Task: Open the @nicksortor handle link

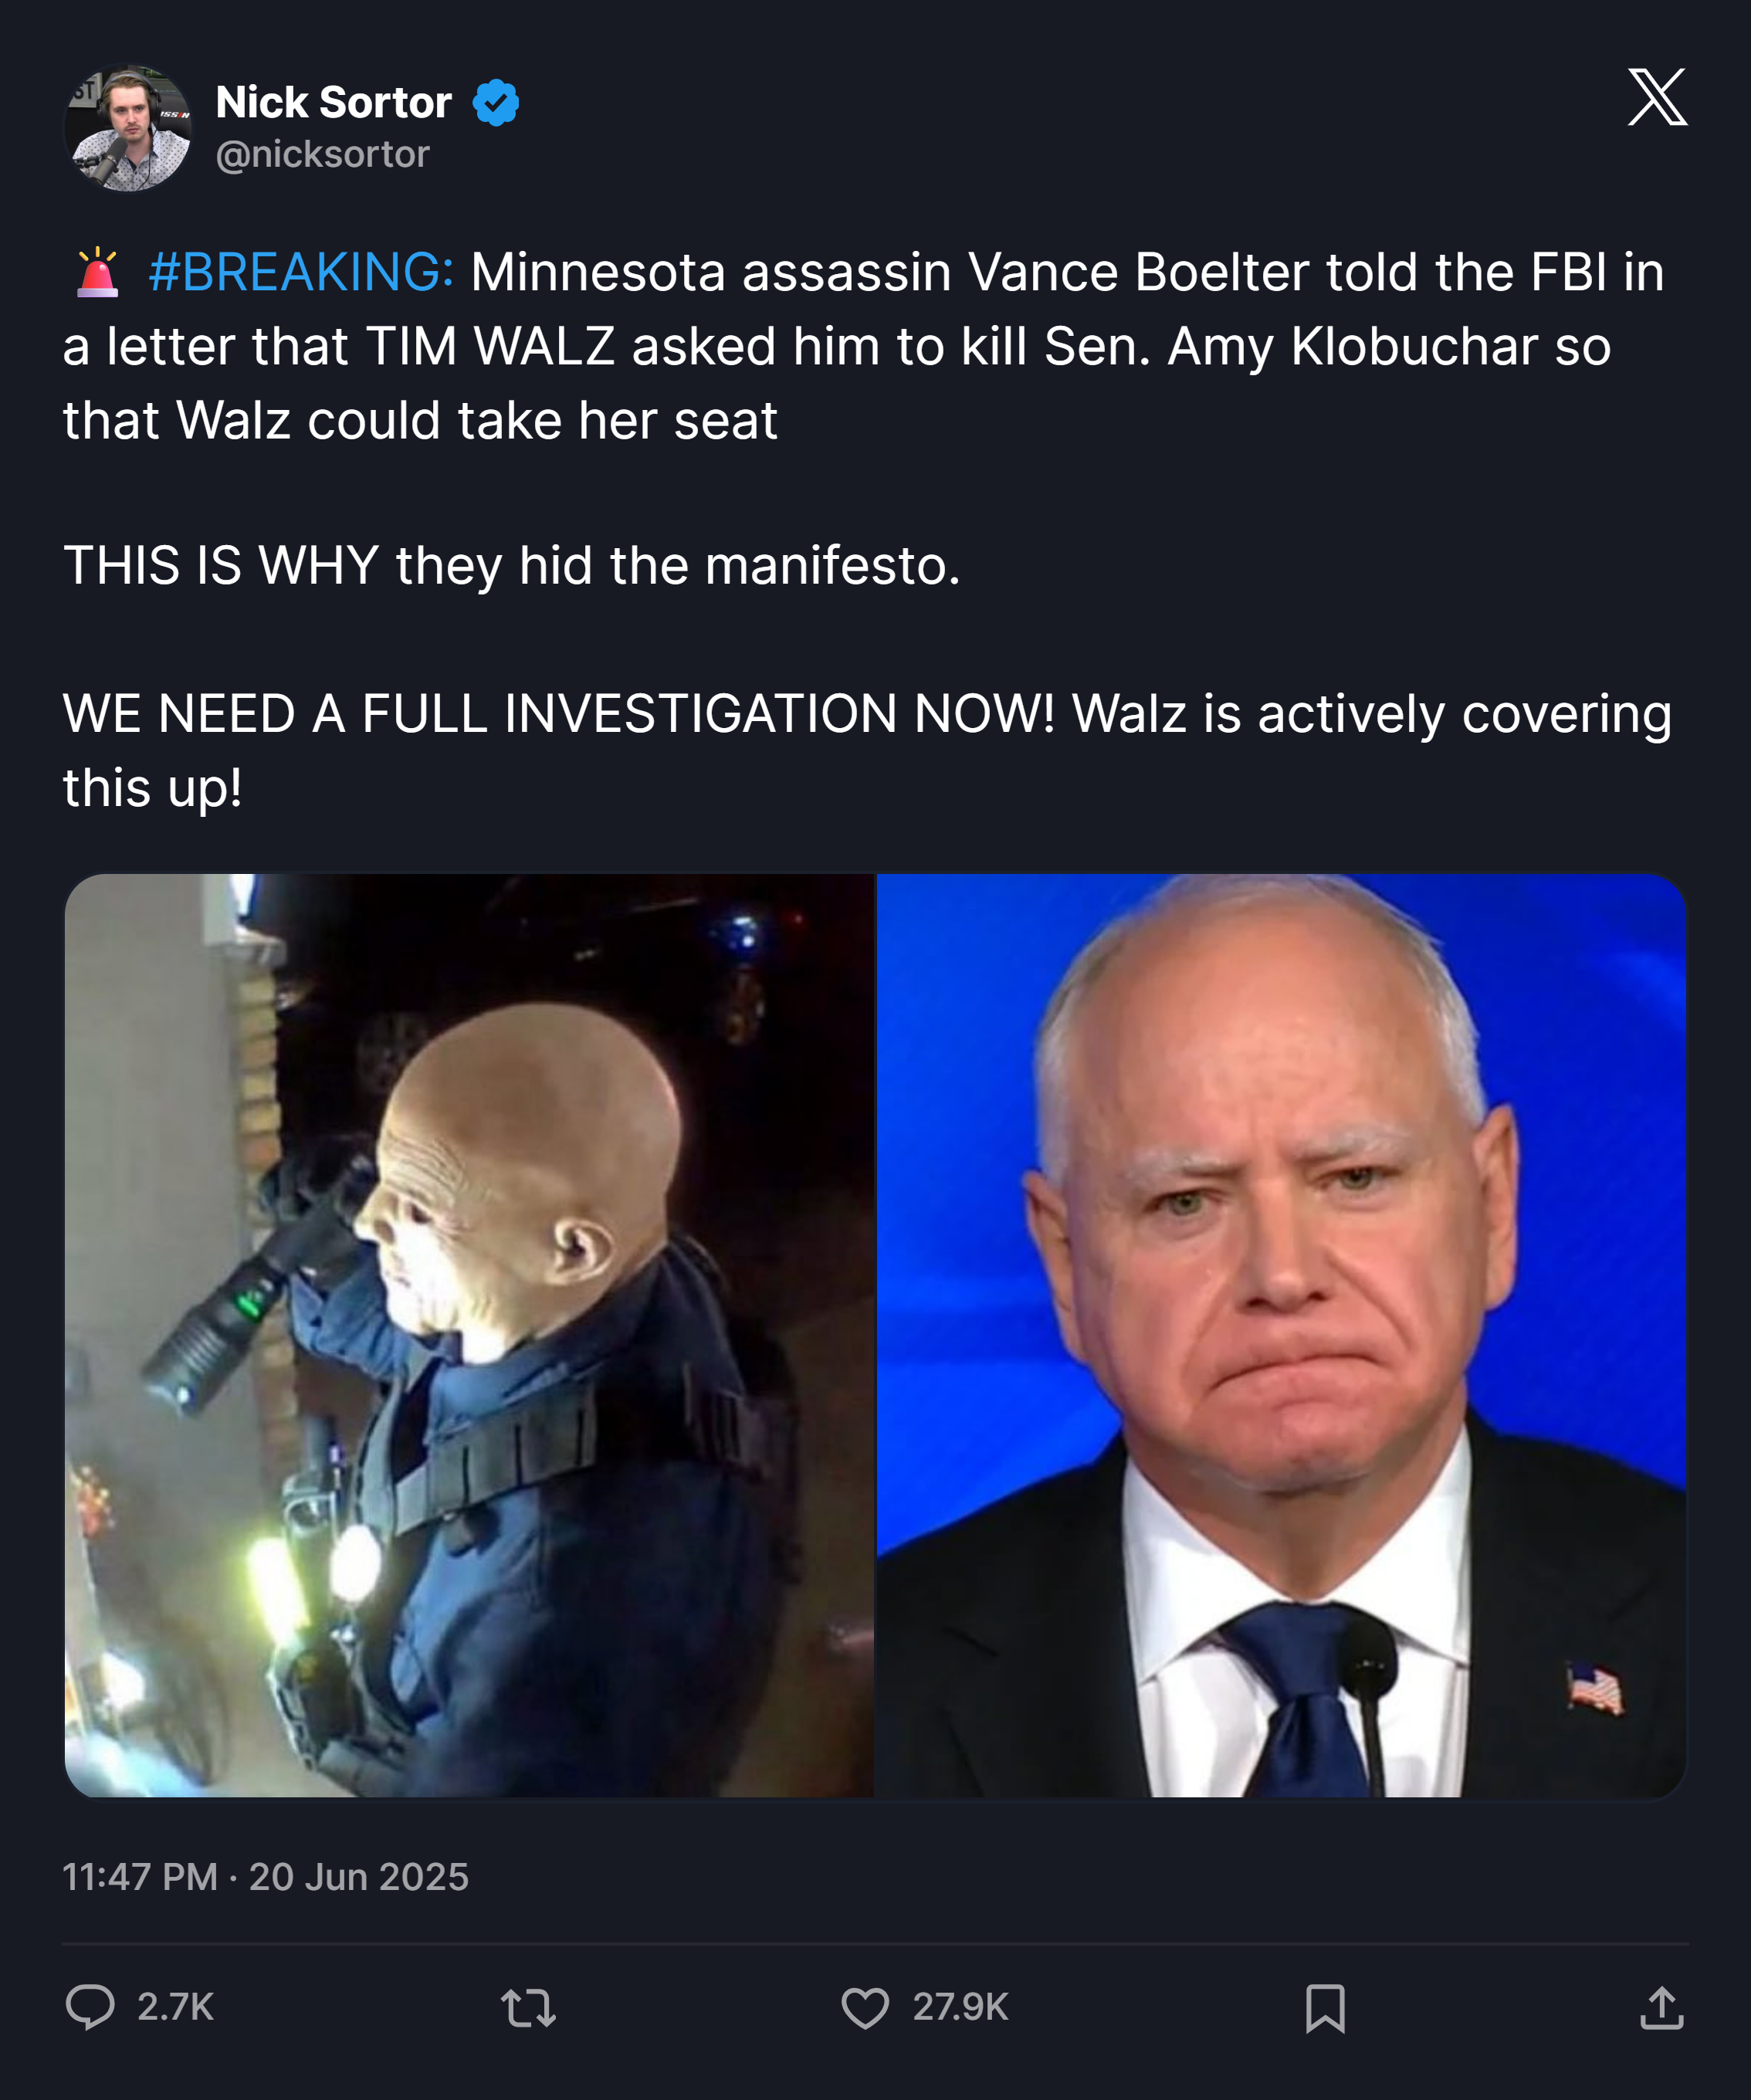Action: click(323, 154)
